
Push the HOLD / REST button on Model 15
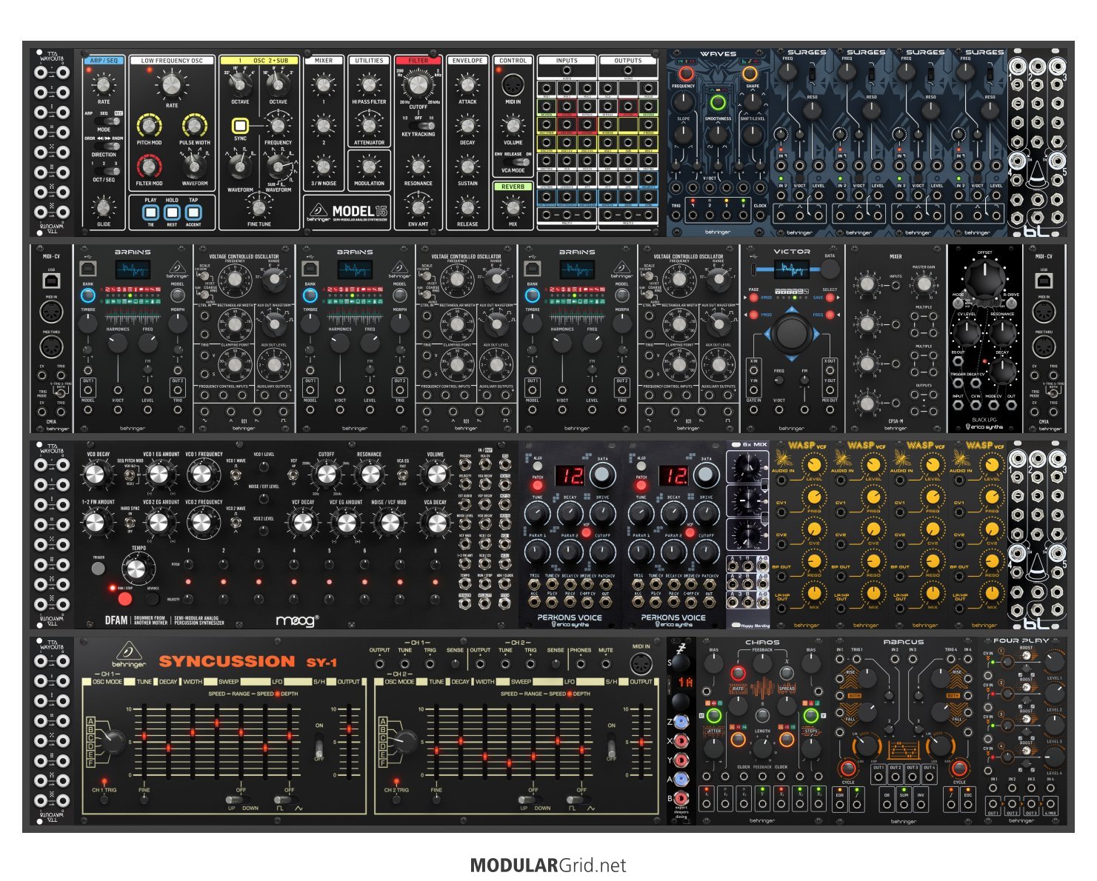click(172, 212)
